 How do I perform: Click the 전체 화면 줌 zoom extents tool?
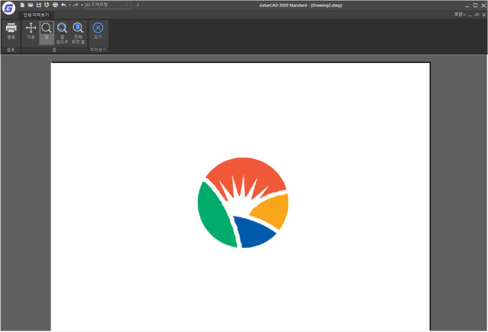(78, 33)
